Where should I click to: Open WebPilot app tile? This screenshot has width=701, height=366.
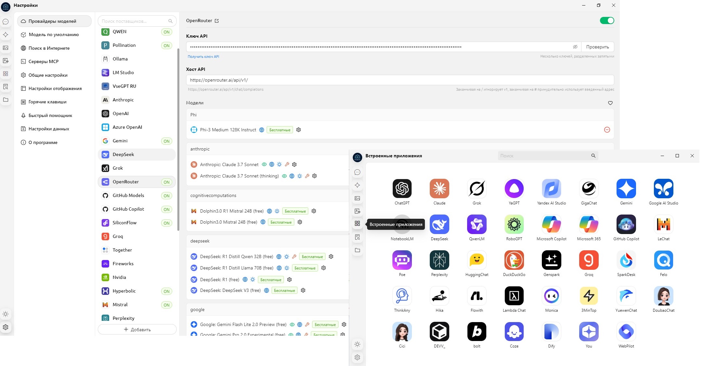[x=626, y=332]
